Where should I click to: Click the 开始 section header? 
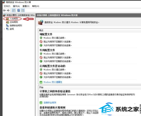[41, 87]
